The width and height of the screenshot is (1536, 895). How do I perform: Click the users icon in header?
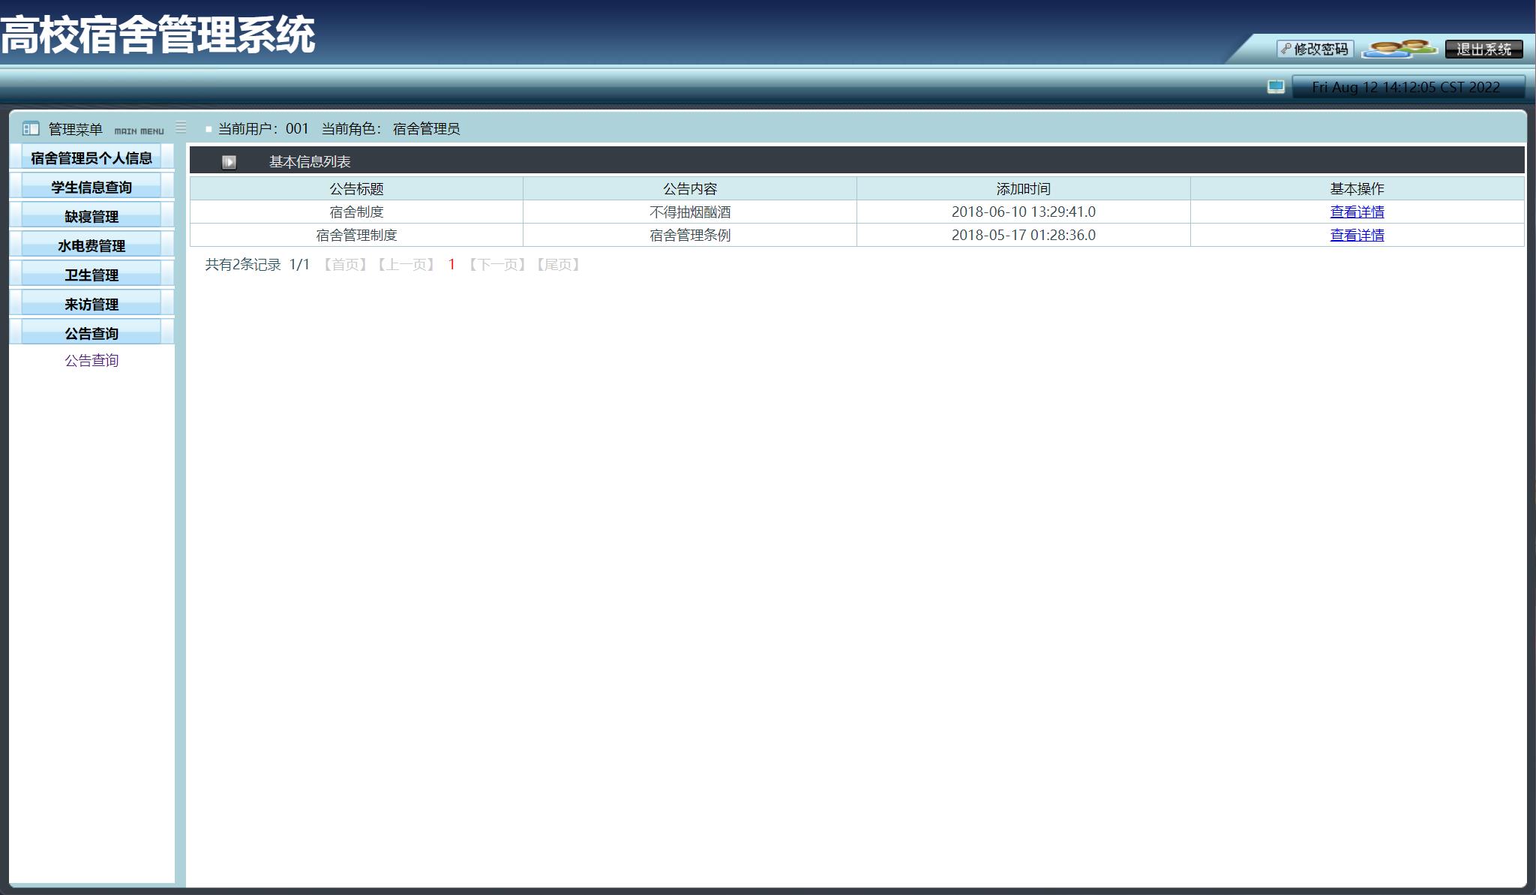tap(1398, 49)
